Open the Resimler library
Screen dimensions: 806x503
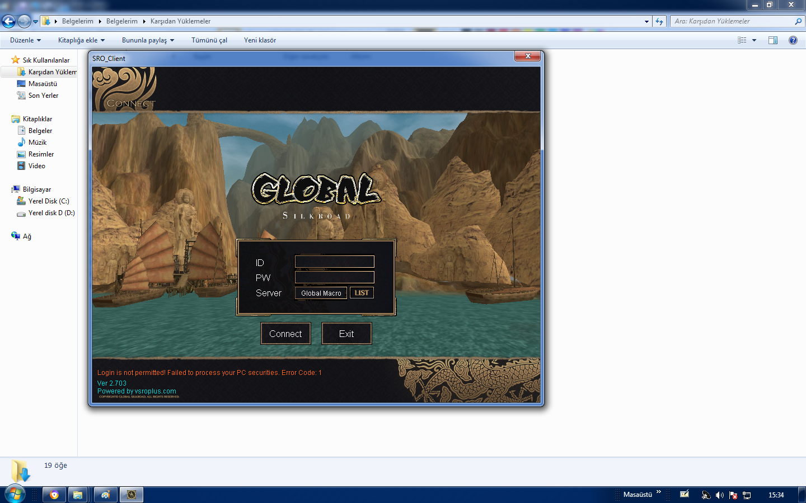[41, 154]
